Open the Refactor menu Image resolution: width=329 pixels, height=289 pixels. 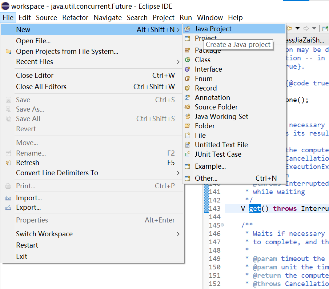pos(75,17)
